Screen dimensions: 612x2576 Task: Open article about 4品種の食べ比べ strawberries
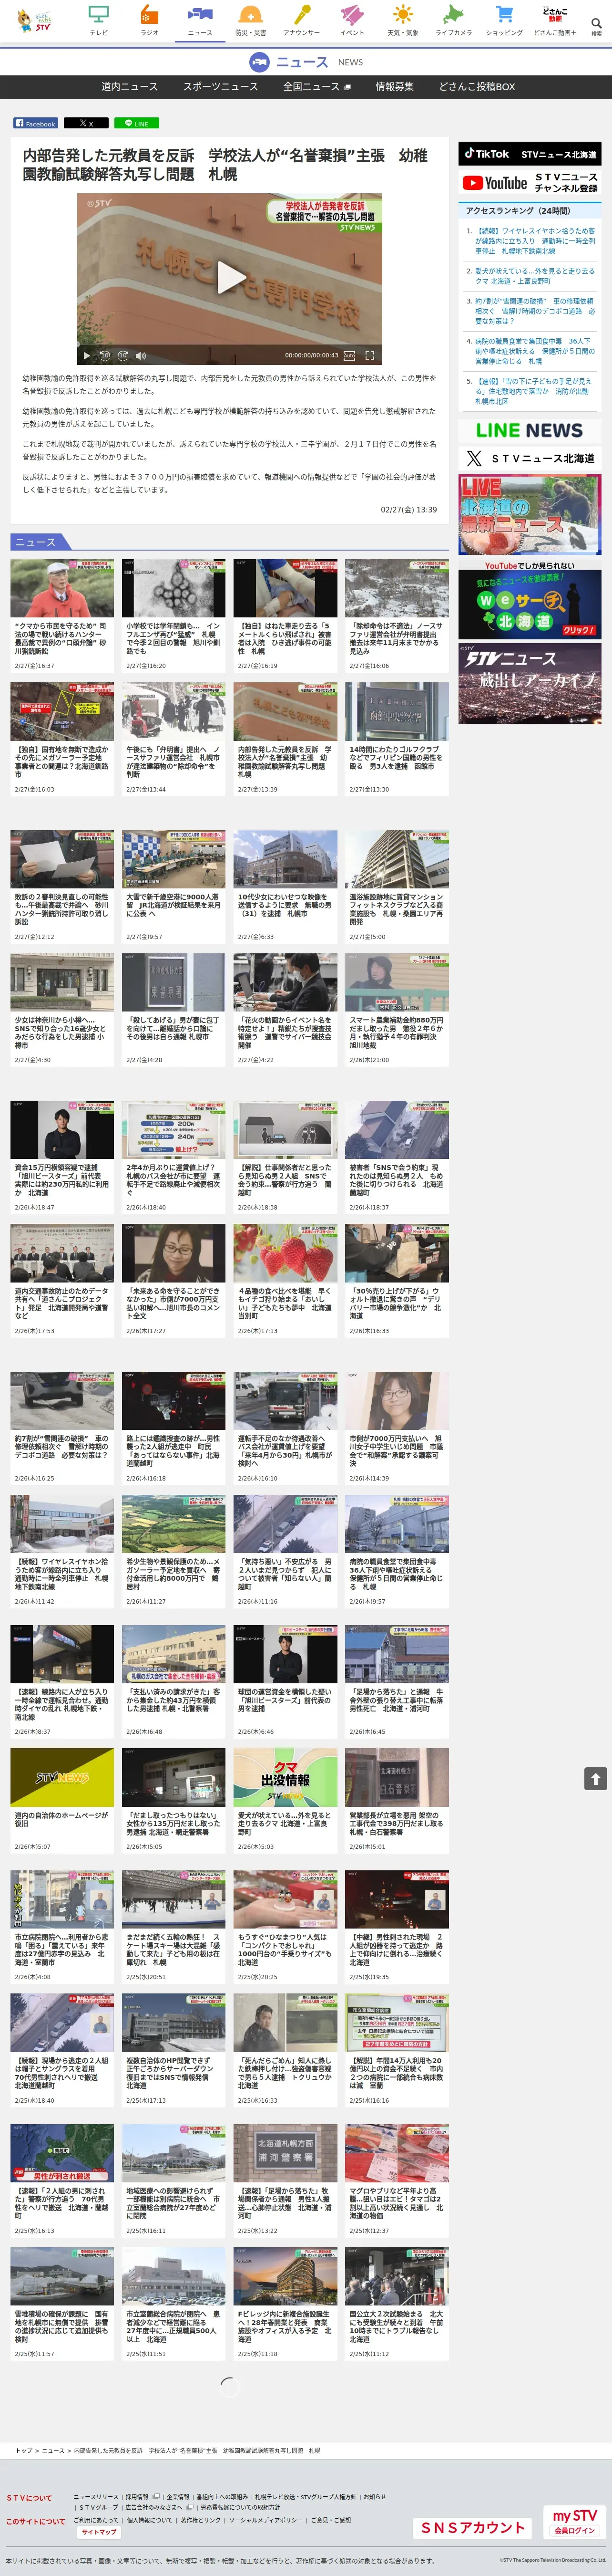coord(286,1280)
